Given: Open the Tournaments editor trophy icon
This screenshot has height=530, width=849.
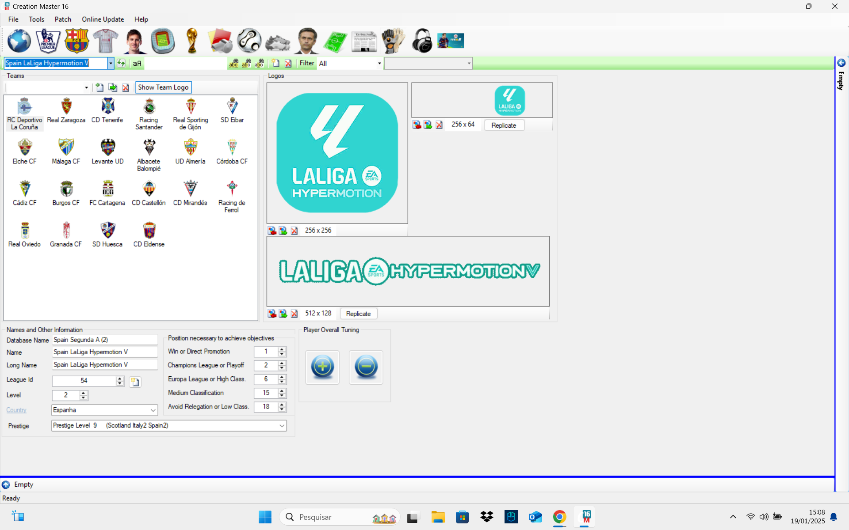Looking at the screenshot, I should (x=192, y=41).
